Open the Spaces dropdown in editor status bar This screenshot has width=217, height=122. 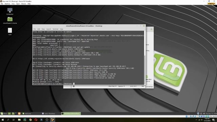coord(121,86)
